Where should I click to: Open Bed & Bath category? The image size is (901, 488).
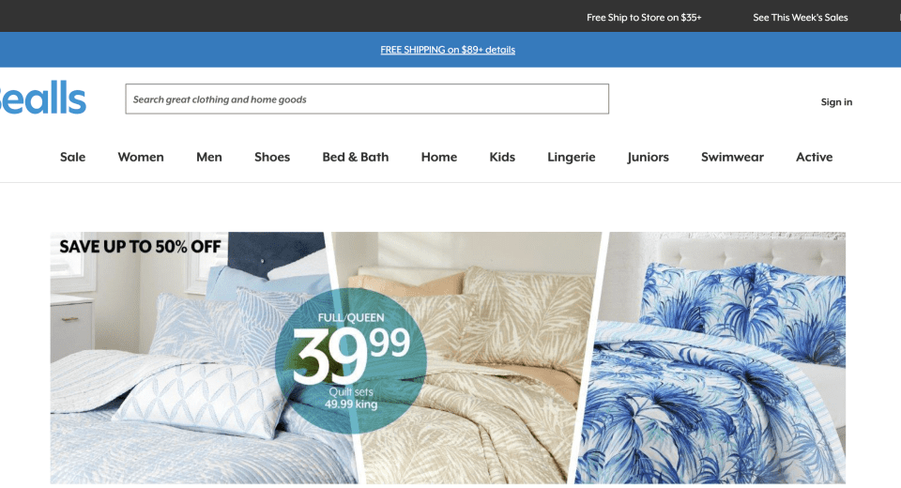[355, 157]
